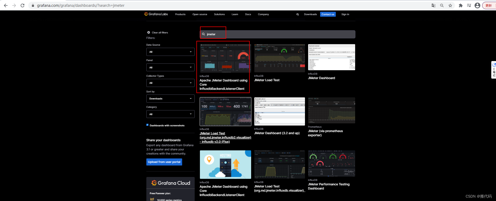Open first Apache JMeter Dashboard InfluxdbBackendListenerClient title
Viewport: 496px width, 201px height.
point(223,85)
